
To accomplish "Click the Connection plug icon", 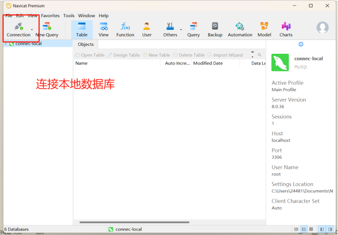I will click(x=19, y=26).
